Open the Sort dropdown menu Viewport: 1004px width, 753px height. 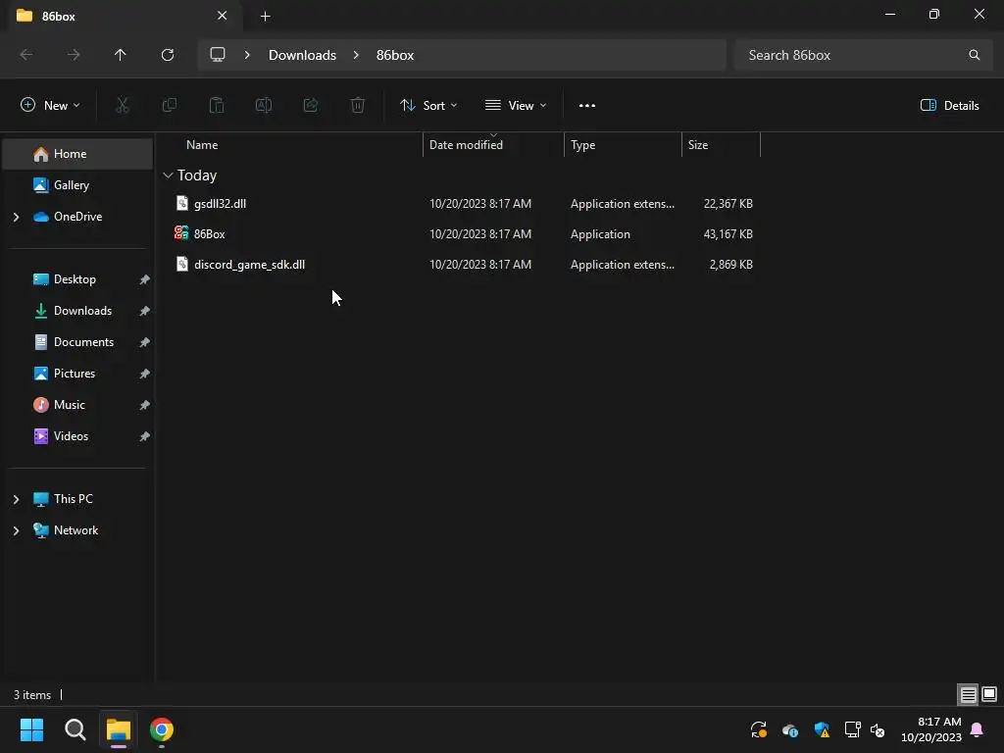pos(428,106)
